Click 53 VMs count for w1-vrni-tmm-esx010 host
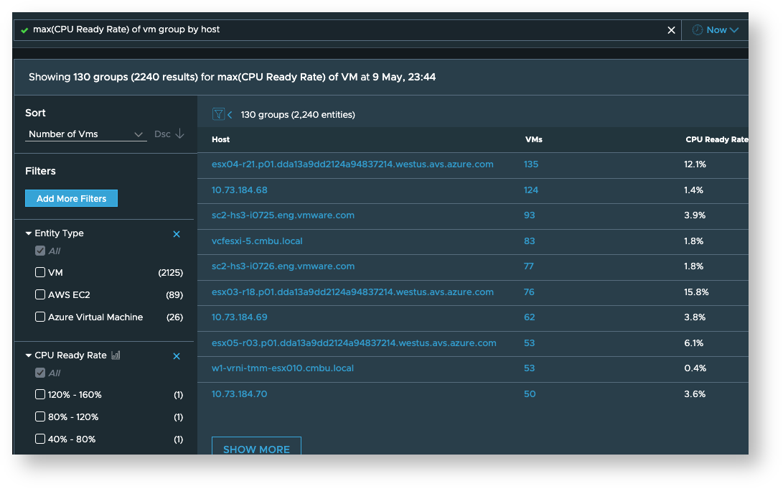 tap(530, 368)
